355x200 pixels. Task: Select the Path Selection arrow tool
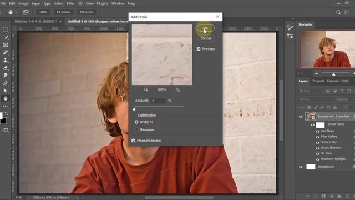click(x=6, y=91)
